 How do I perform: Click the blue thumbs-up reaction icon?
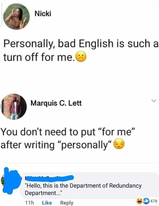click(x=145, y=201)
